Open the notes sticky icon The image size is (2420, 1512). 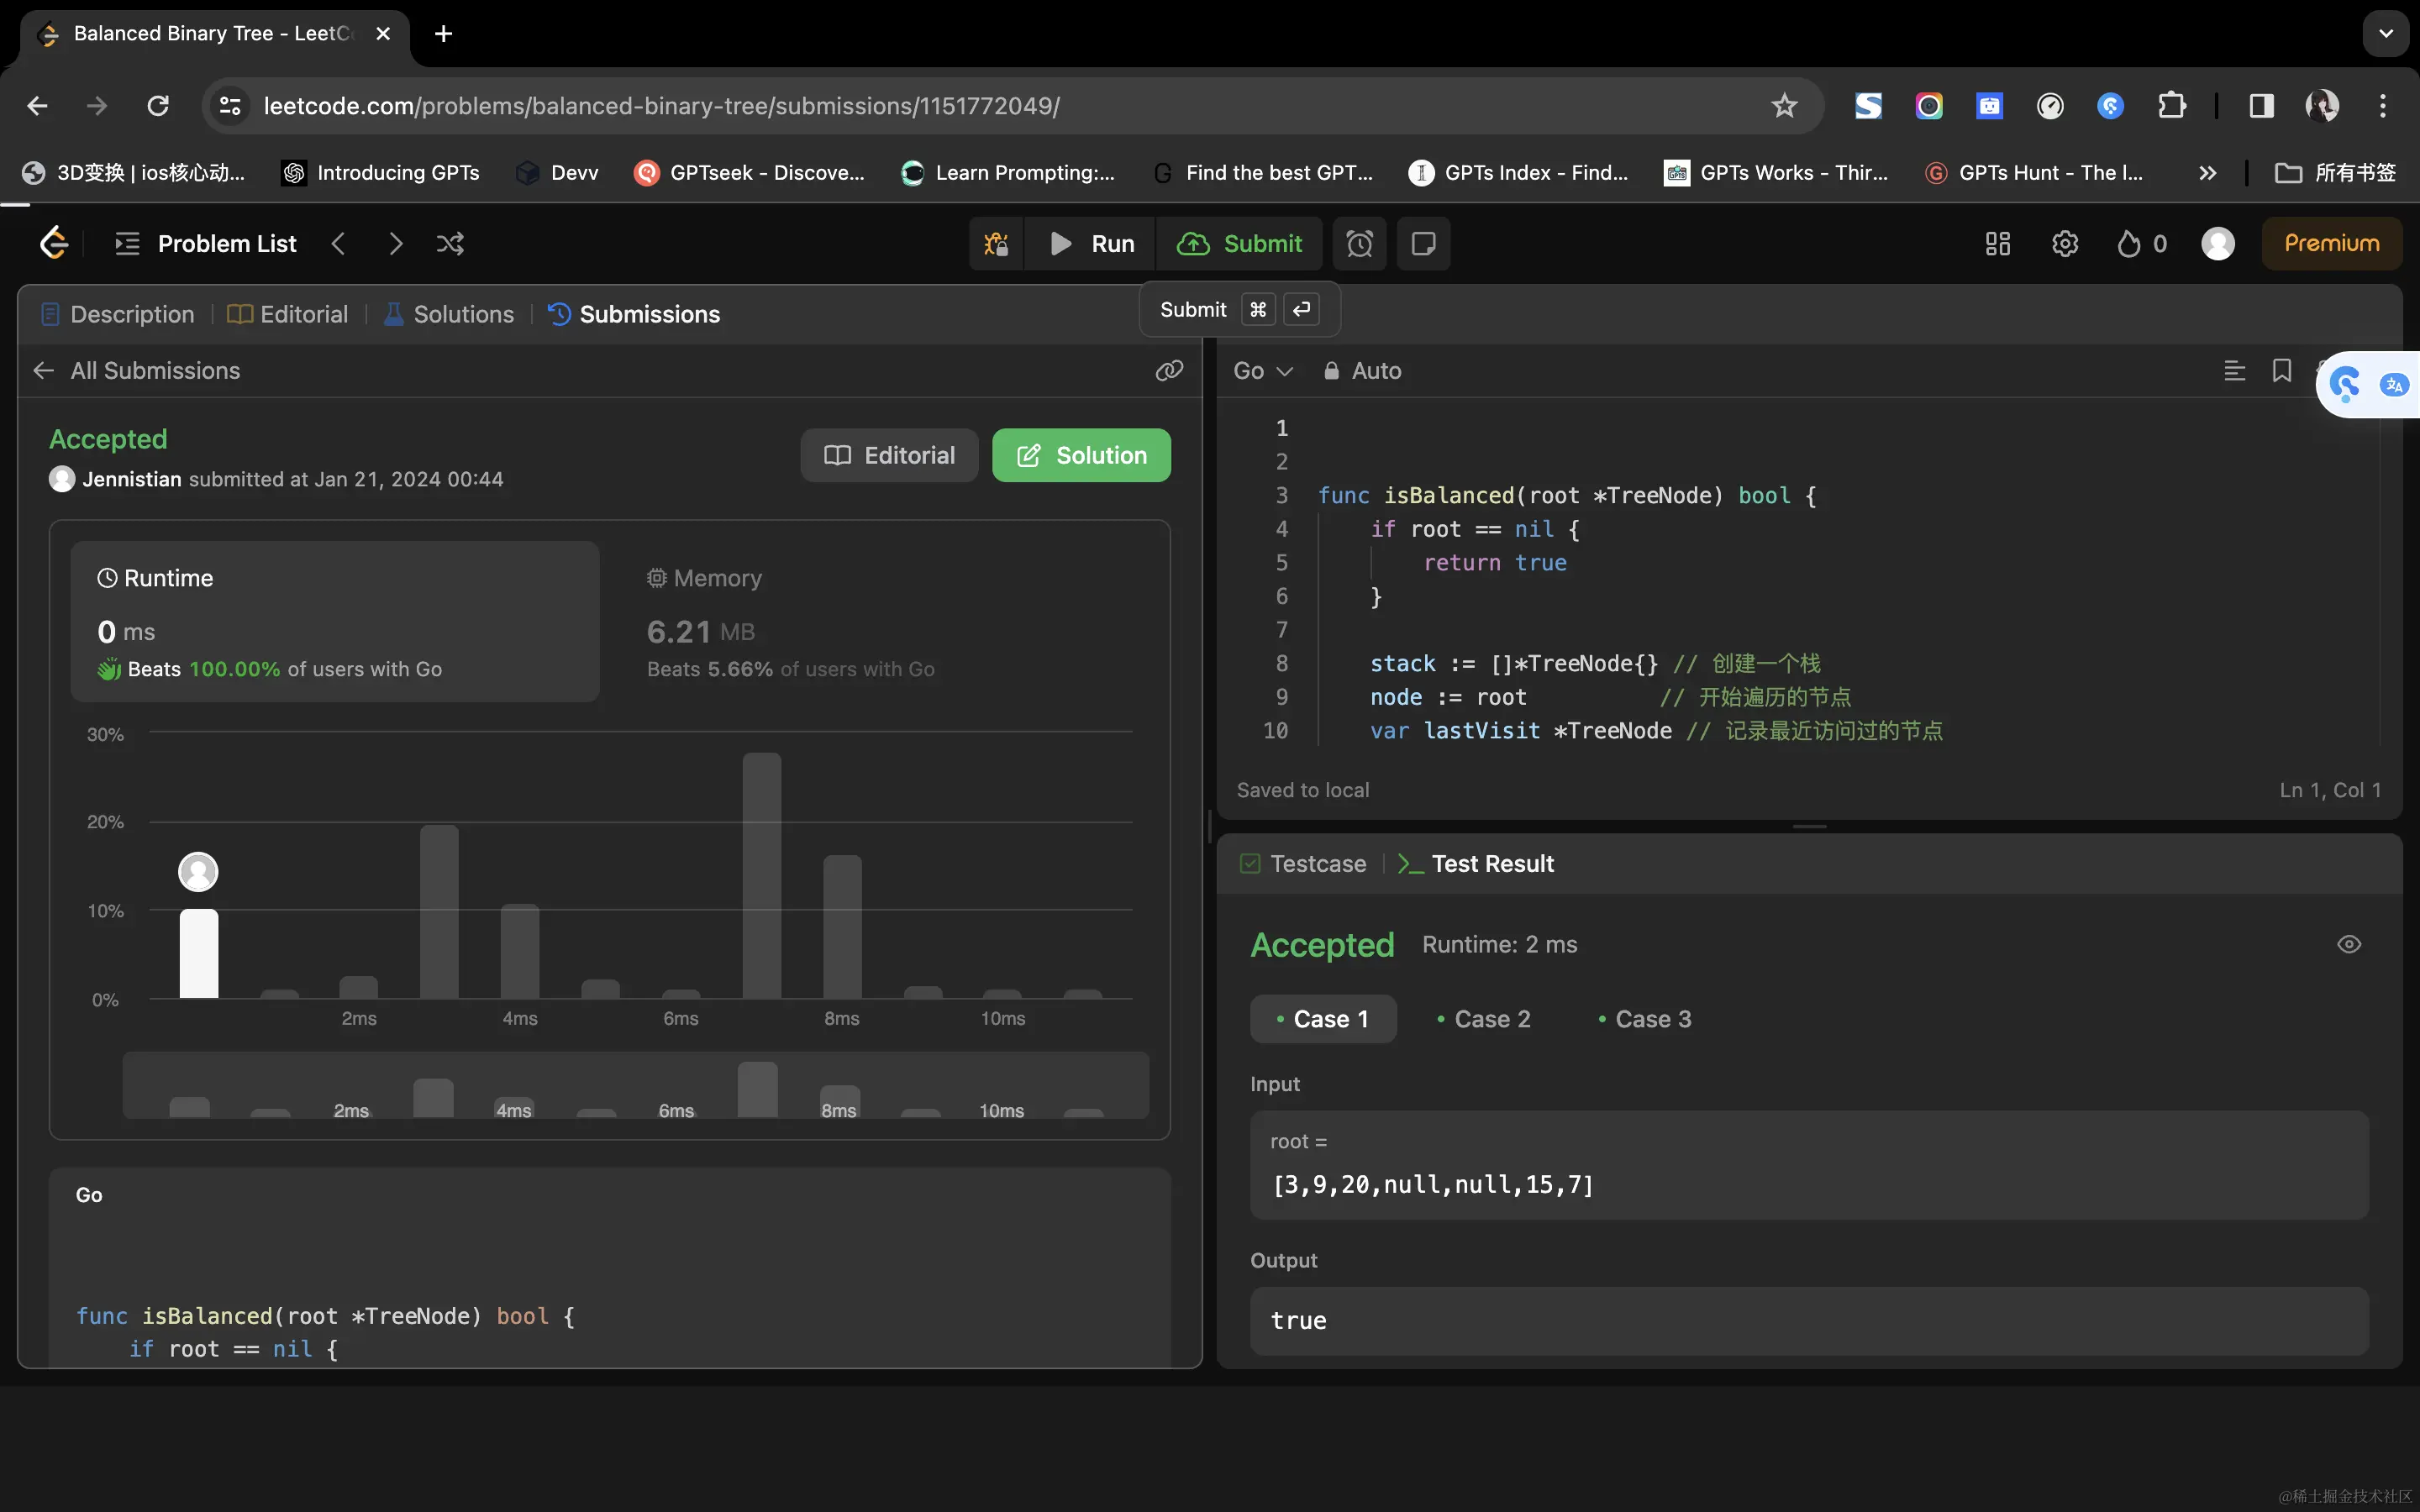pos(1423,244)
